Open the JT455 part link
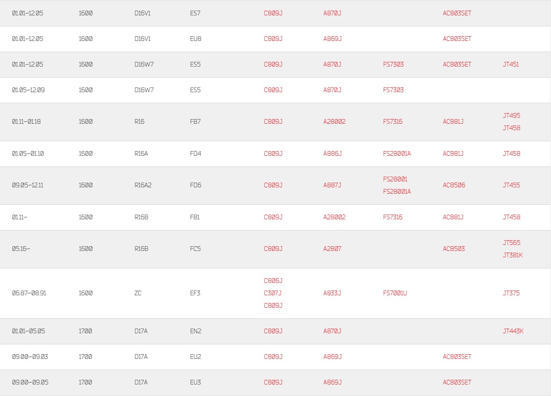The image size is (551, 396). coord(511,185)
